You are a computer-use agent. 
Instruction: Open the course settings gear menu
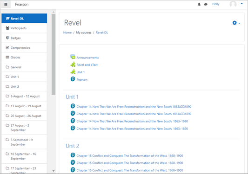[236, 23]
